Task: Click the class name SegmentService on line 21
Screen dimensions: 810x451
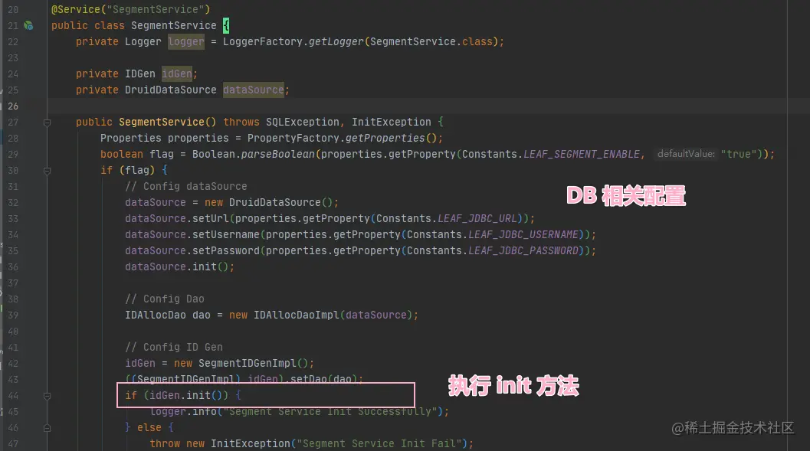Action: [x=173, y=25]
